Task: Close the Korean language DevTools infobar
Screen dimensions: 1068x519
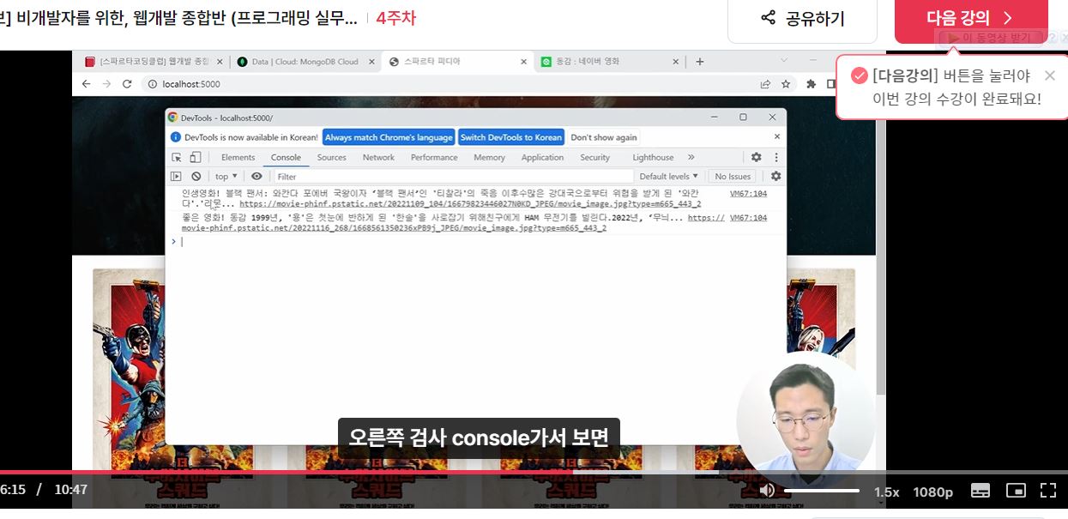Action: click(x=777, y=136)
